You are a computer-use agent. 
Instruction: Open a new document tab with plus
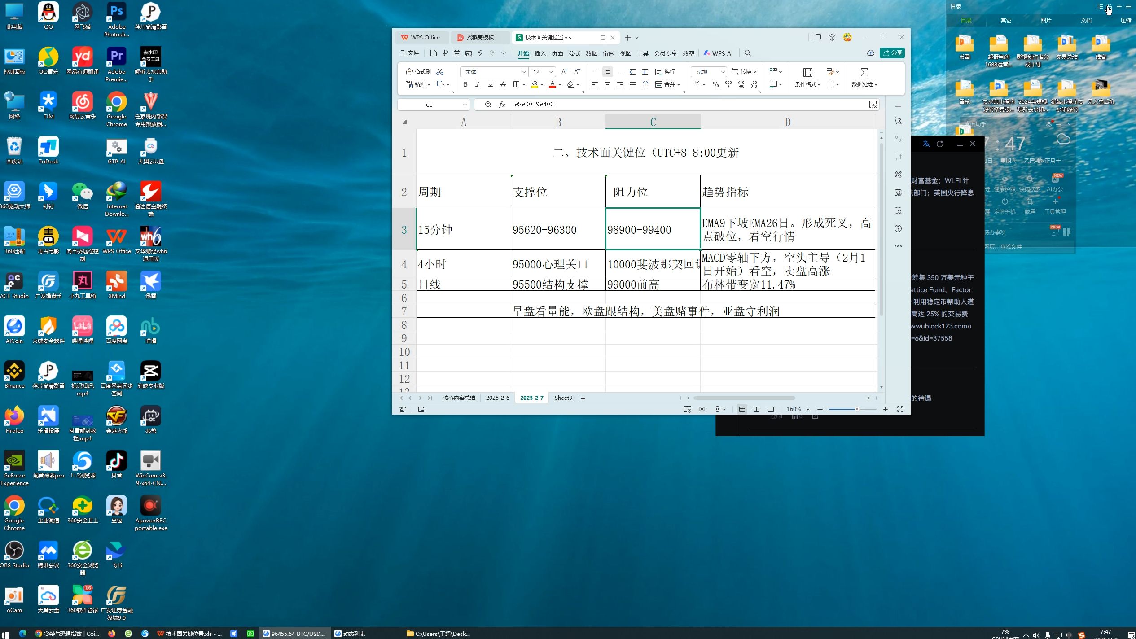tap(628, 38)
